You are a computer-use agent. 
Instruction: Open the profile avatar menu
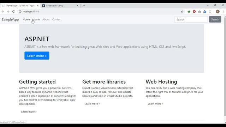[x=218, y=12]
